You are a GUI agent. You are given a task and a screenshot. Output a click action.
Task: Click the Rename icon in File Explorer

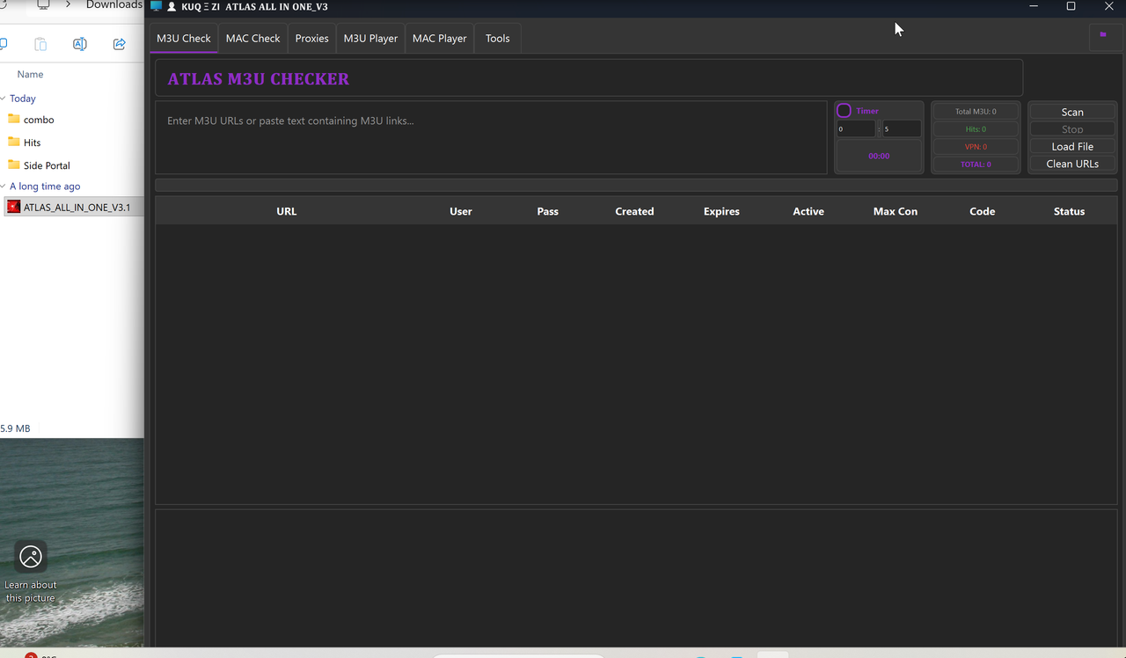coord(80,44)
